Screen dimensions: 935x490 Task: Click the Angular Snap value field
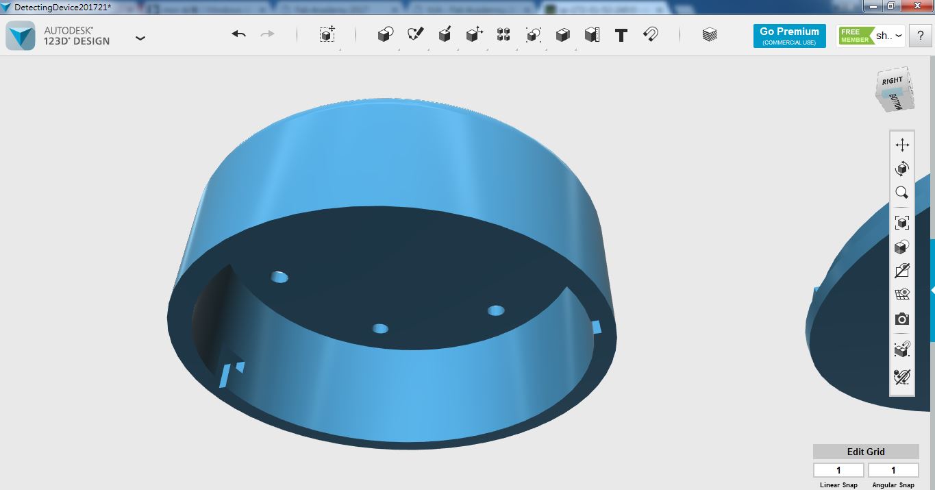click(893, 470)
